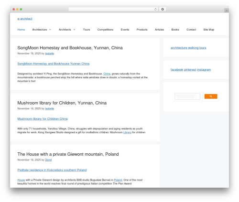
Task: Expand the Architecture menu chevron
Action: click(50, 30)
